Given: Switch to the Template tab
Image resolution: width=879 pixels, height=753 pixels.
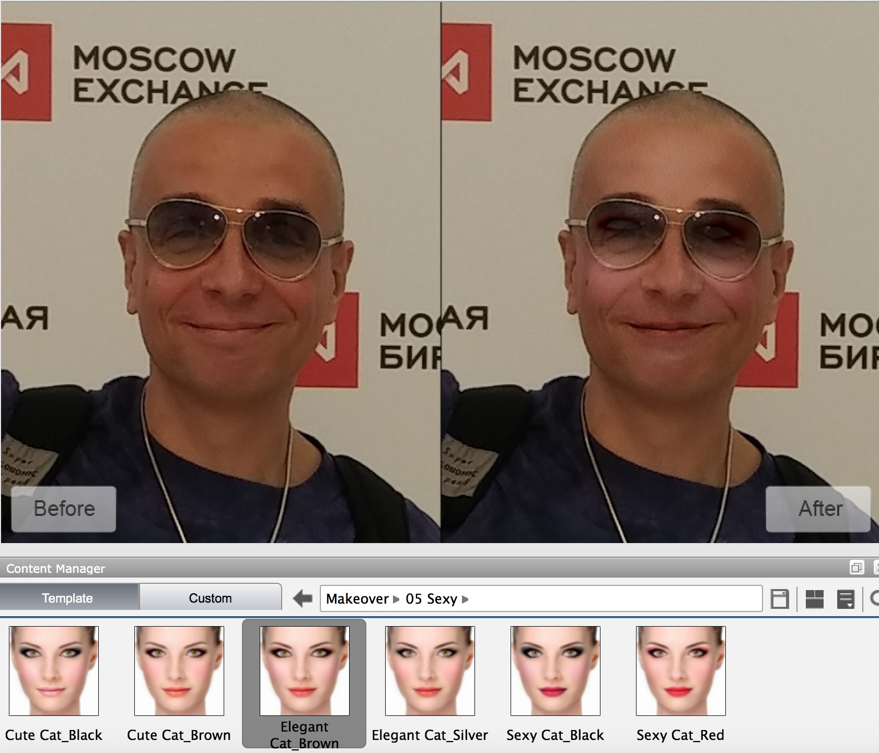Looking at the screenshot, I should pos(67,598).
